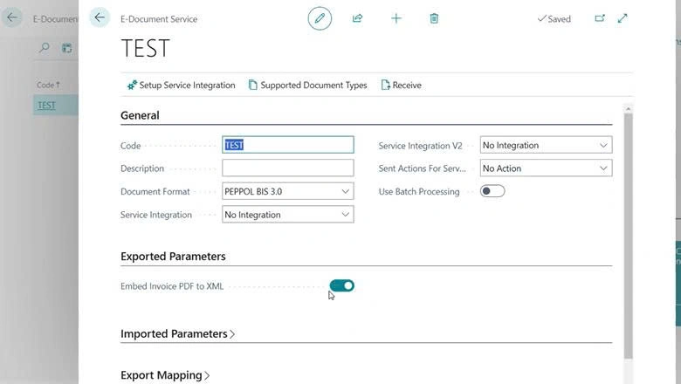Open the Document Format dropdown
This screenshot has height=384, width=681.
pos(287,191)
